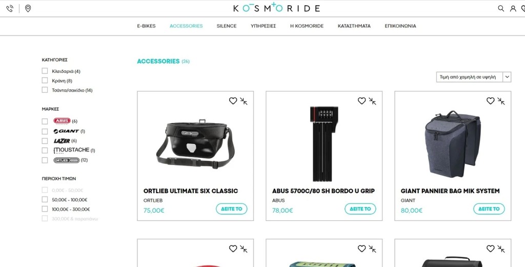Add Ortlieb Ultimate Six Classic to wishlist
Viewport: 525px width, 267px height.
[x=233, y=101]
